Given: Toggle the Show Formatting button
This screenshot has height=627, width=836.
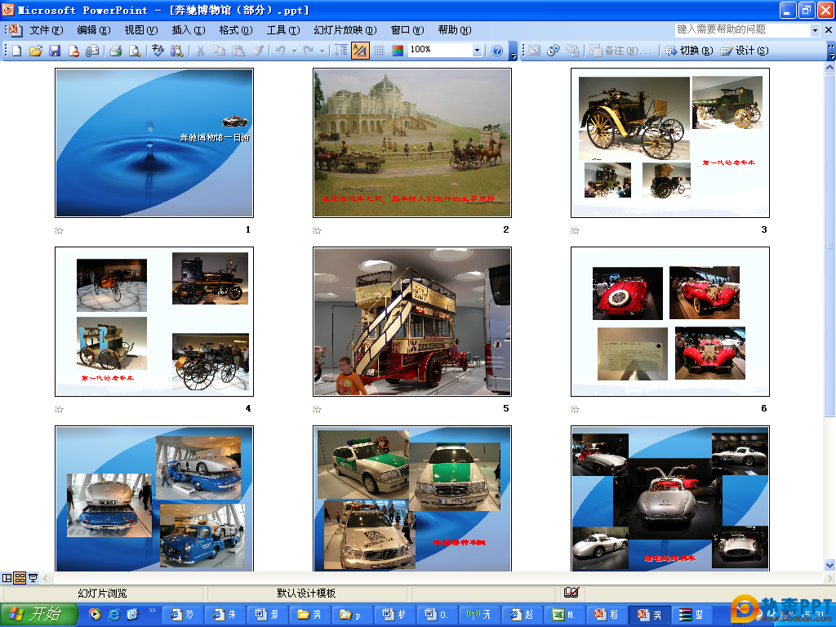Looking at the screenshot, I should [x=360, y=51].
